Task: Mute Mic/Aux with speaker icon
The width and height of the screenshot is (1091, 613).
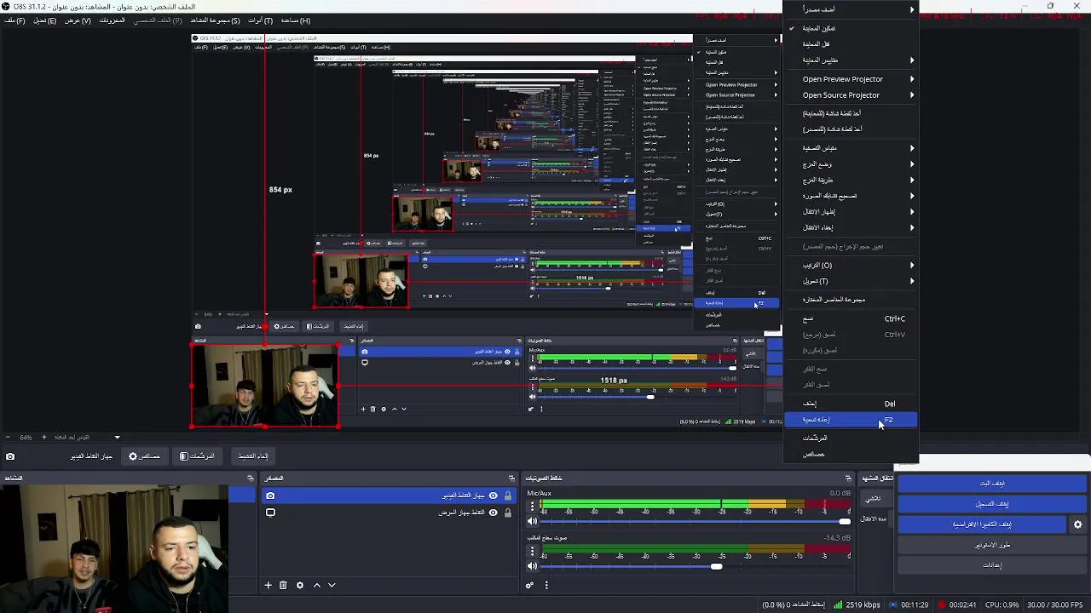Action: pos(533,521)
